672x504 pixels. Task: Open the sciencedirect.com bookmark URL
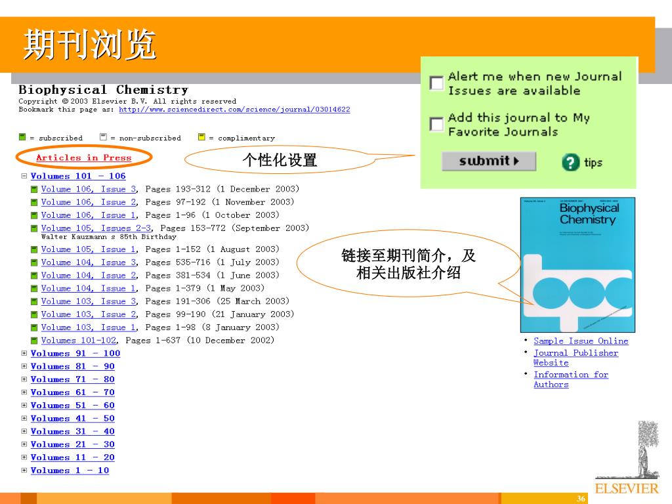click(234, 110)
